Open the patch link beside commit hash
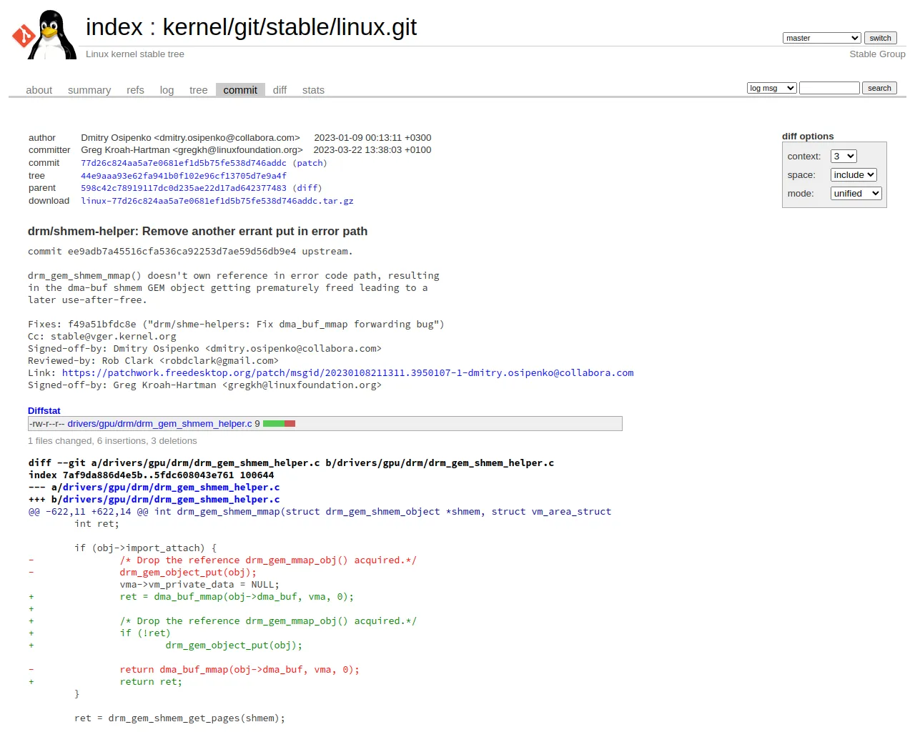The width and height of the screenshot is (915, 732). (310, 163)
